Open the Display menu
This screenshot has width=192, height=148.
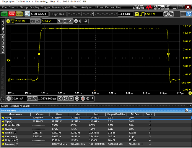tap(34, 7)
